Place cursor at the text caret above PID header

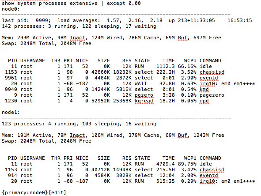[x=2, y=55]
